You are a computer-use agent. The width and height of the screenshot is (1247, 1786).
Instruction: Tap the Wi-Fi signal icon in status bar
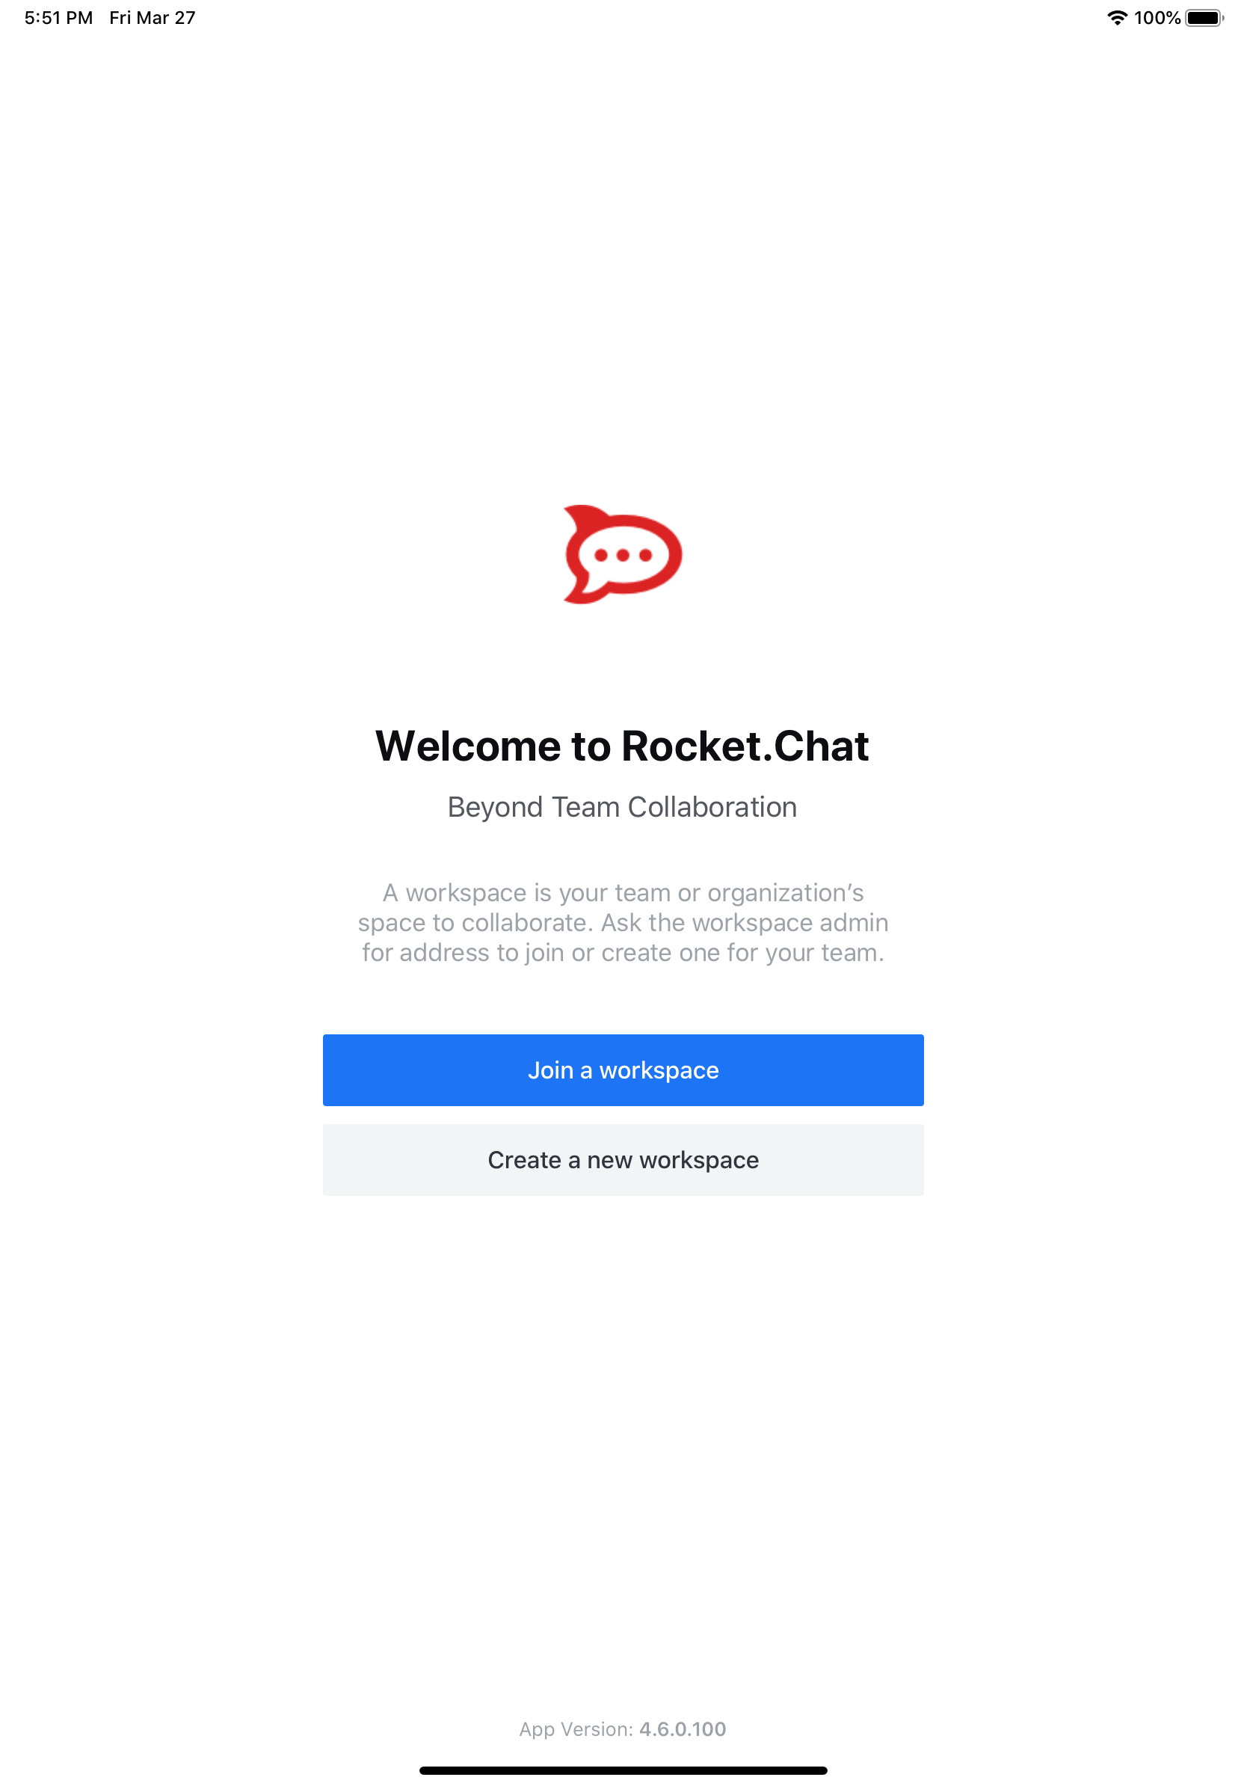[x=1117, y=18]
